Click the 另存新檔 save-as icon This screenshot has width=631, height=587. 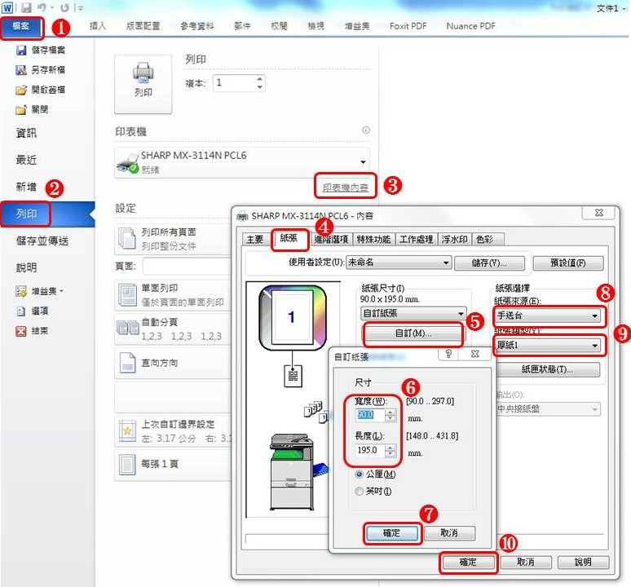[21, 70]
